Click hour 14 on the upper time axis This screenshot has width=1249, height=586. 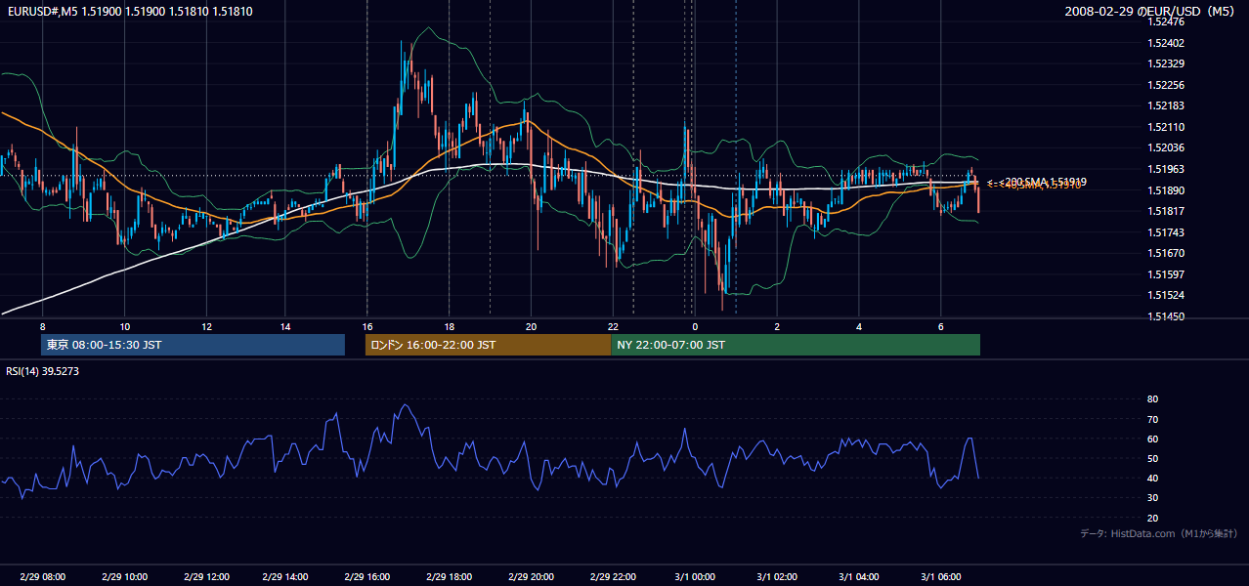[x=285, y=326]
